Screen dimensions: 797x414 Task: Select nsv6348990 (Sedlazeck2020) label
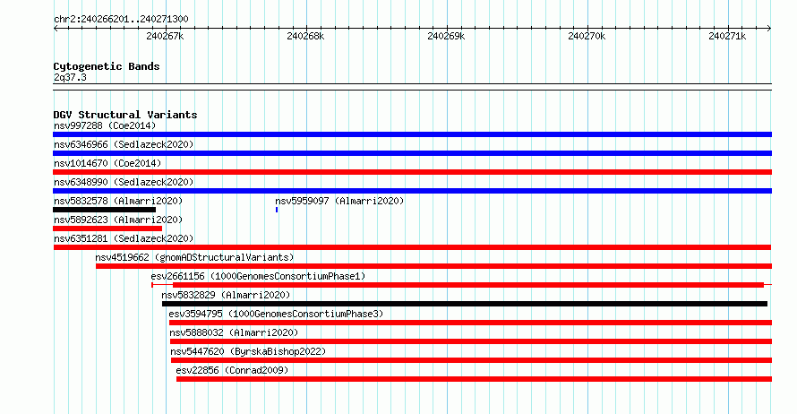tap(124, 182)
